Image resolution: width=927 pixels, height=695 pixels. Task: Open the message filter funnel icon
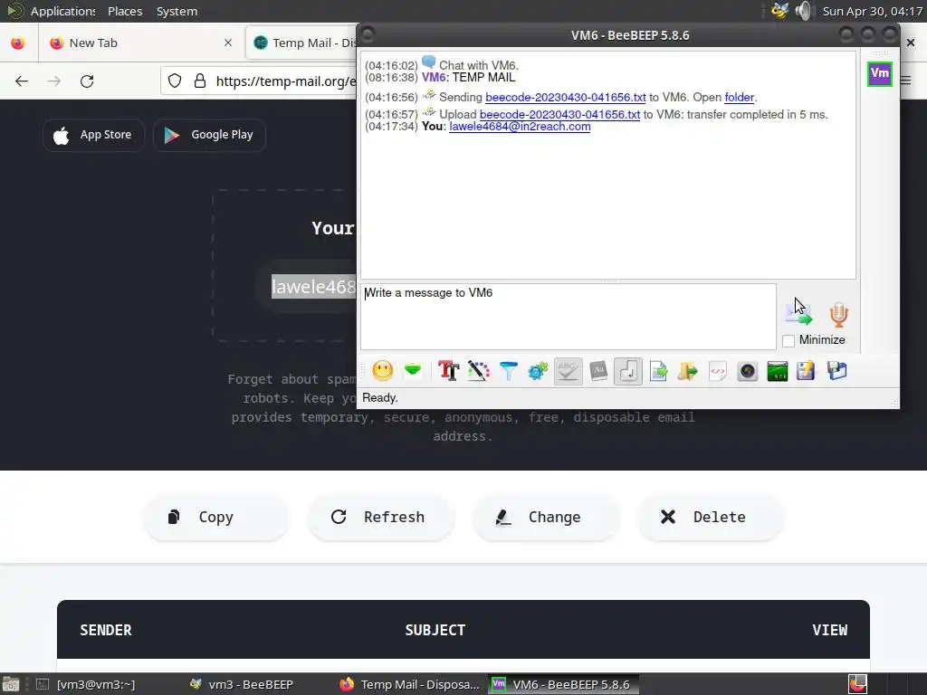(509, 371)
